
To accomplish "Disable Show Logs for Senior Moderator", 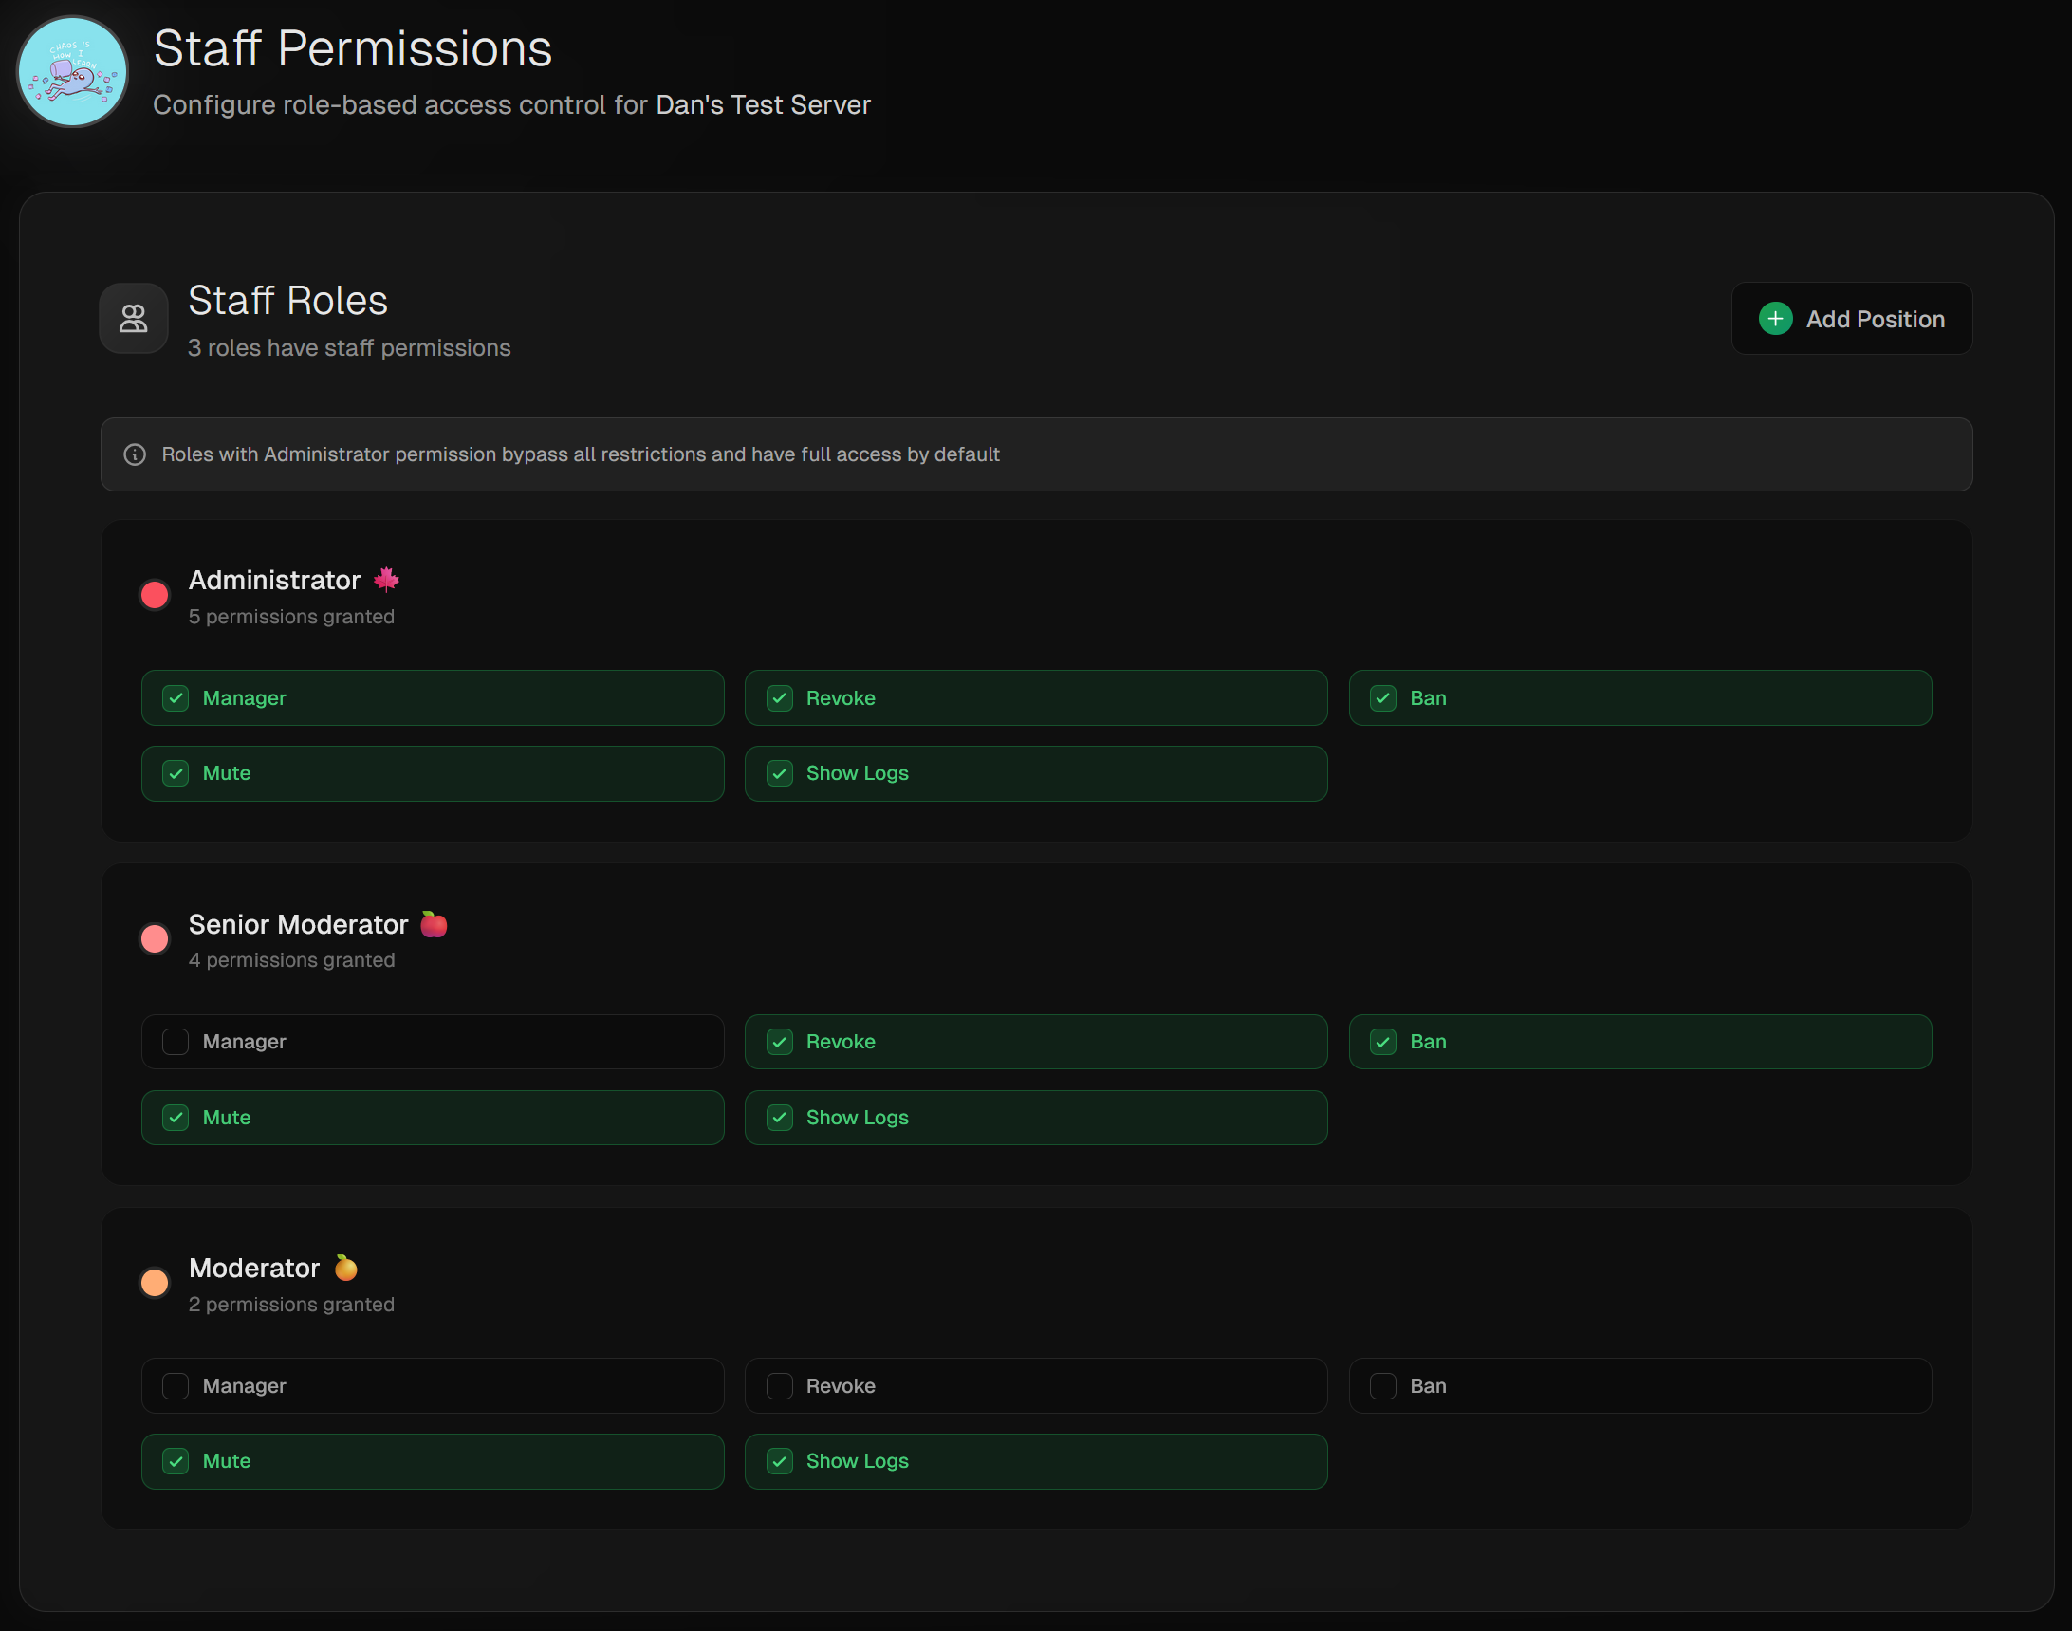I will pos(779,1118).
